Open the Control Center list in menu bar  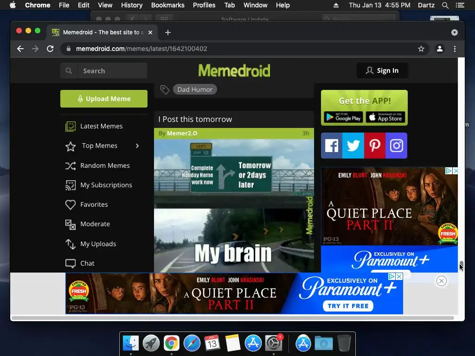pyautogui.click(x=460, y=5)
